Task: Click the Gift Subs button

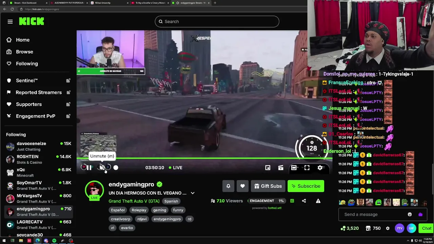Action: pyautogui.click(x=268, y=186)
